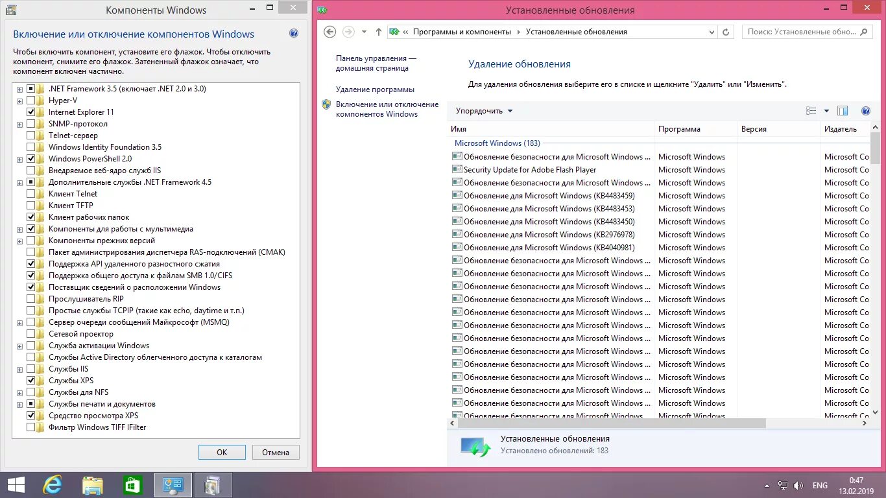
Task: Click Start button on taskbar
Action: (16, 485)
